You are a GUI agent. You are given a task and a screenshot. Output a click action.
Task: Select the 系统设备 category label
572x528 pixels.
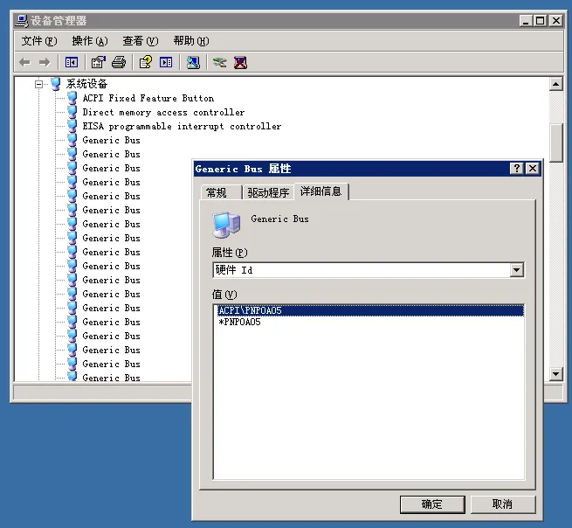86,84
